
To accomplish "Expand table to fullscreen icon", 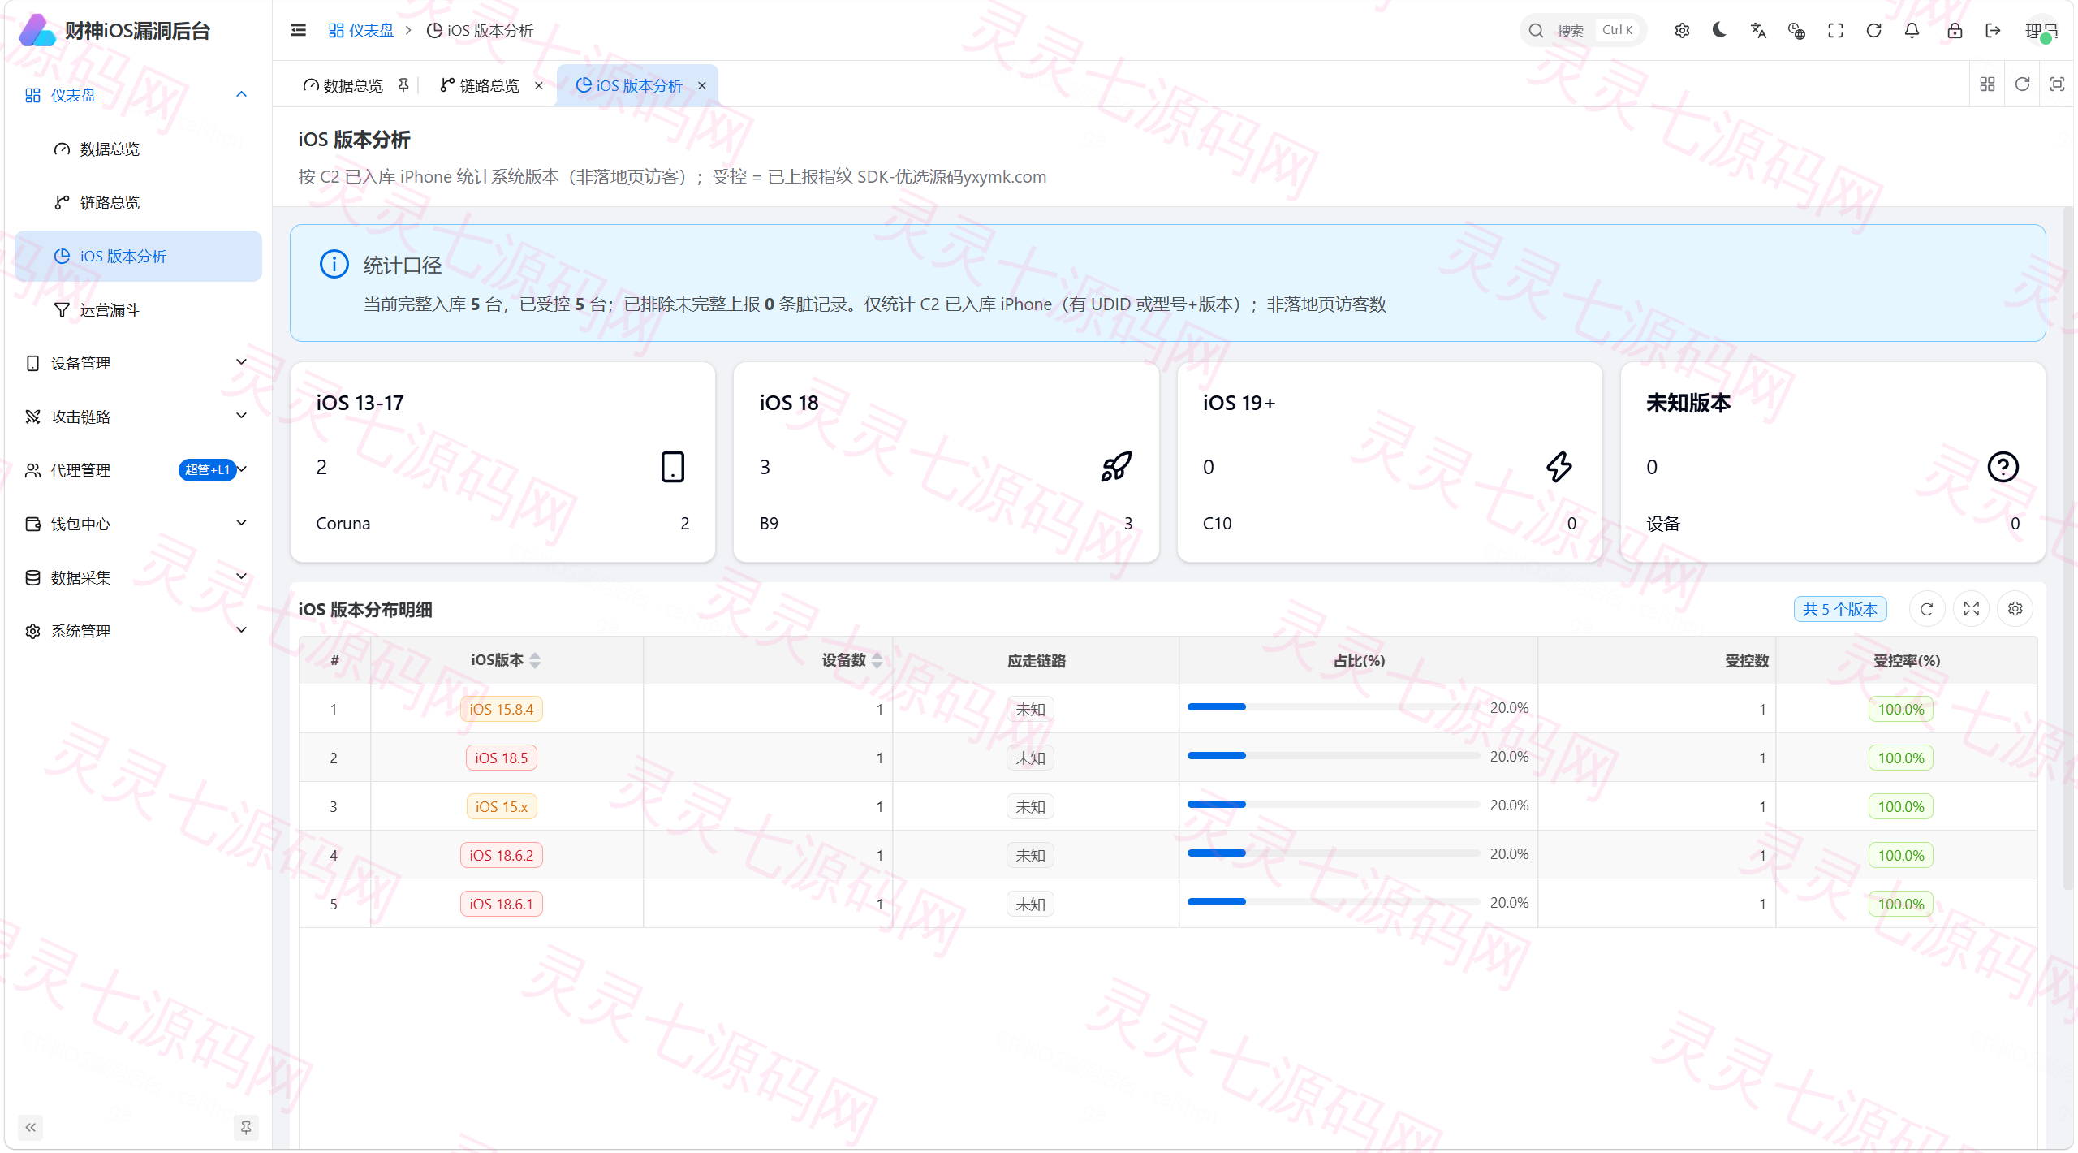I will pyautogui.click(x=1971, y=609).
